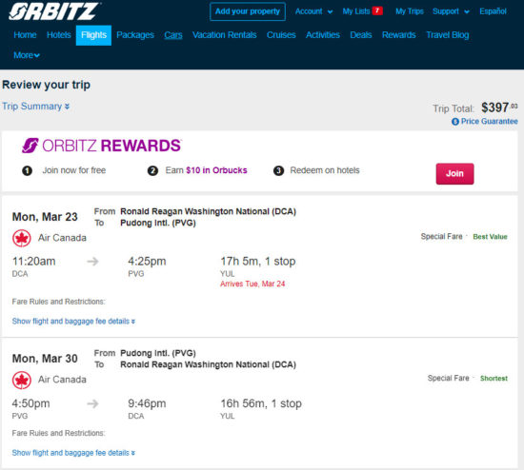Click the Air Canada logo on Mar 30 flight
The height and width of the screenshot is (470, 524).
[22, 381]
